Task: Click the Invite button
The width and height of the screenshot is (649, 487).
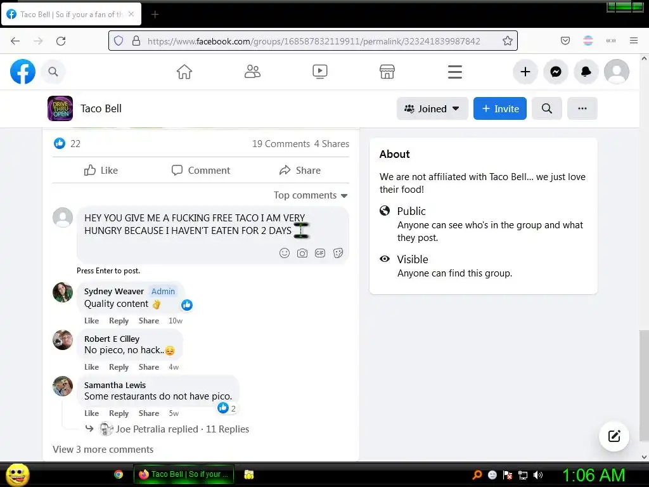Action: tap(499, 108)
